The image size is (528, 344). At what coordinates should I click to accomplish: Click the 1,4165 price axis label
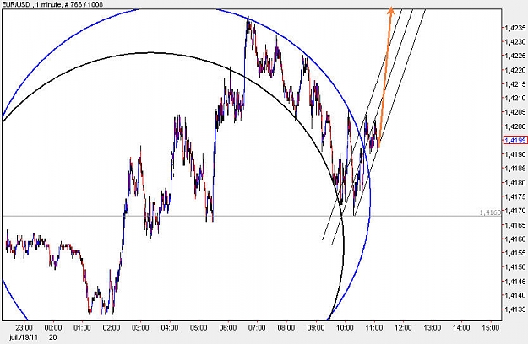516,225
